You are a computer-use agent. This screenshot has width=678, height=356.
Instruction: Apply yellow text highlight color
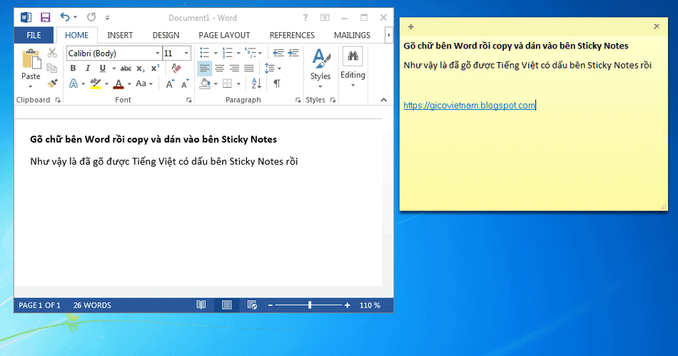click(96, 83)
